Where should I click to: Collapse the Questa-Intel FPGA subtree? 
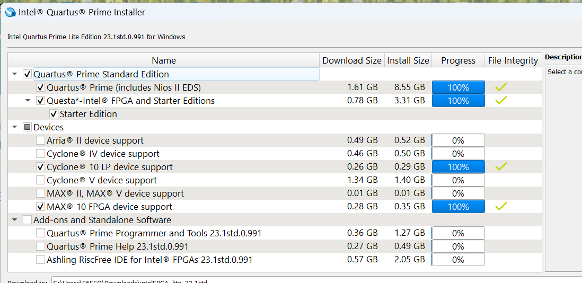[28, 101]
